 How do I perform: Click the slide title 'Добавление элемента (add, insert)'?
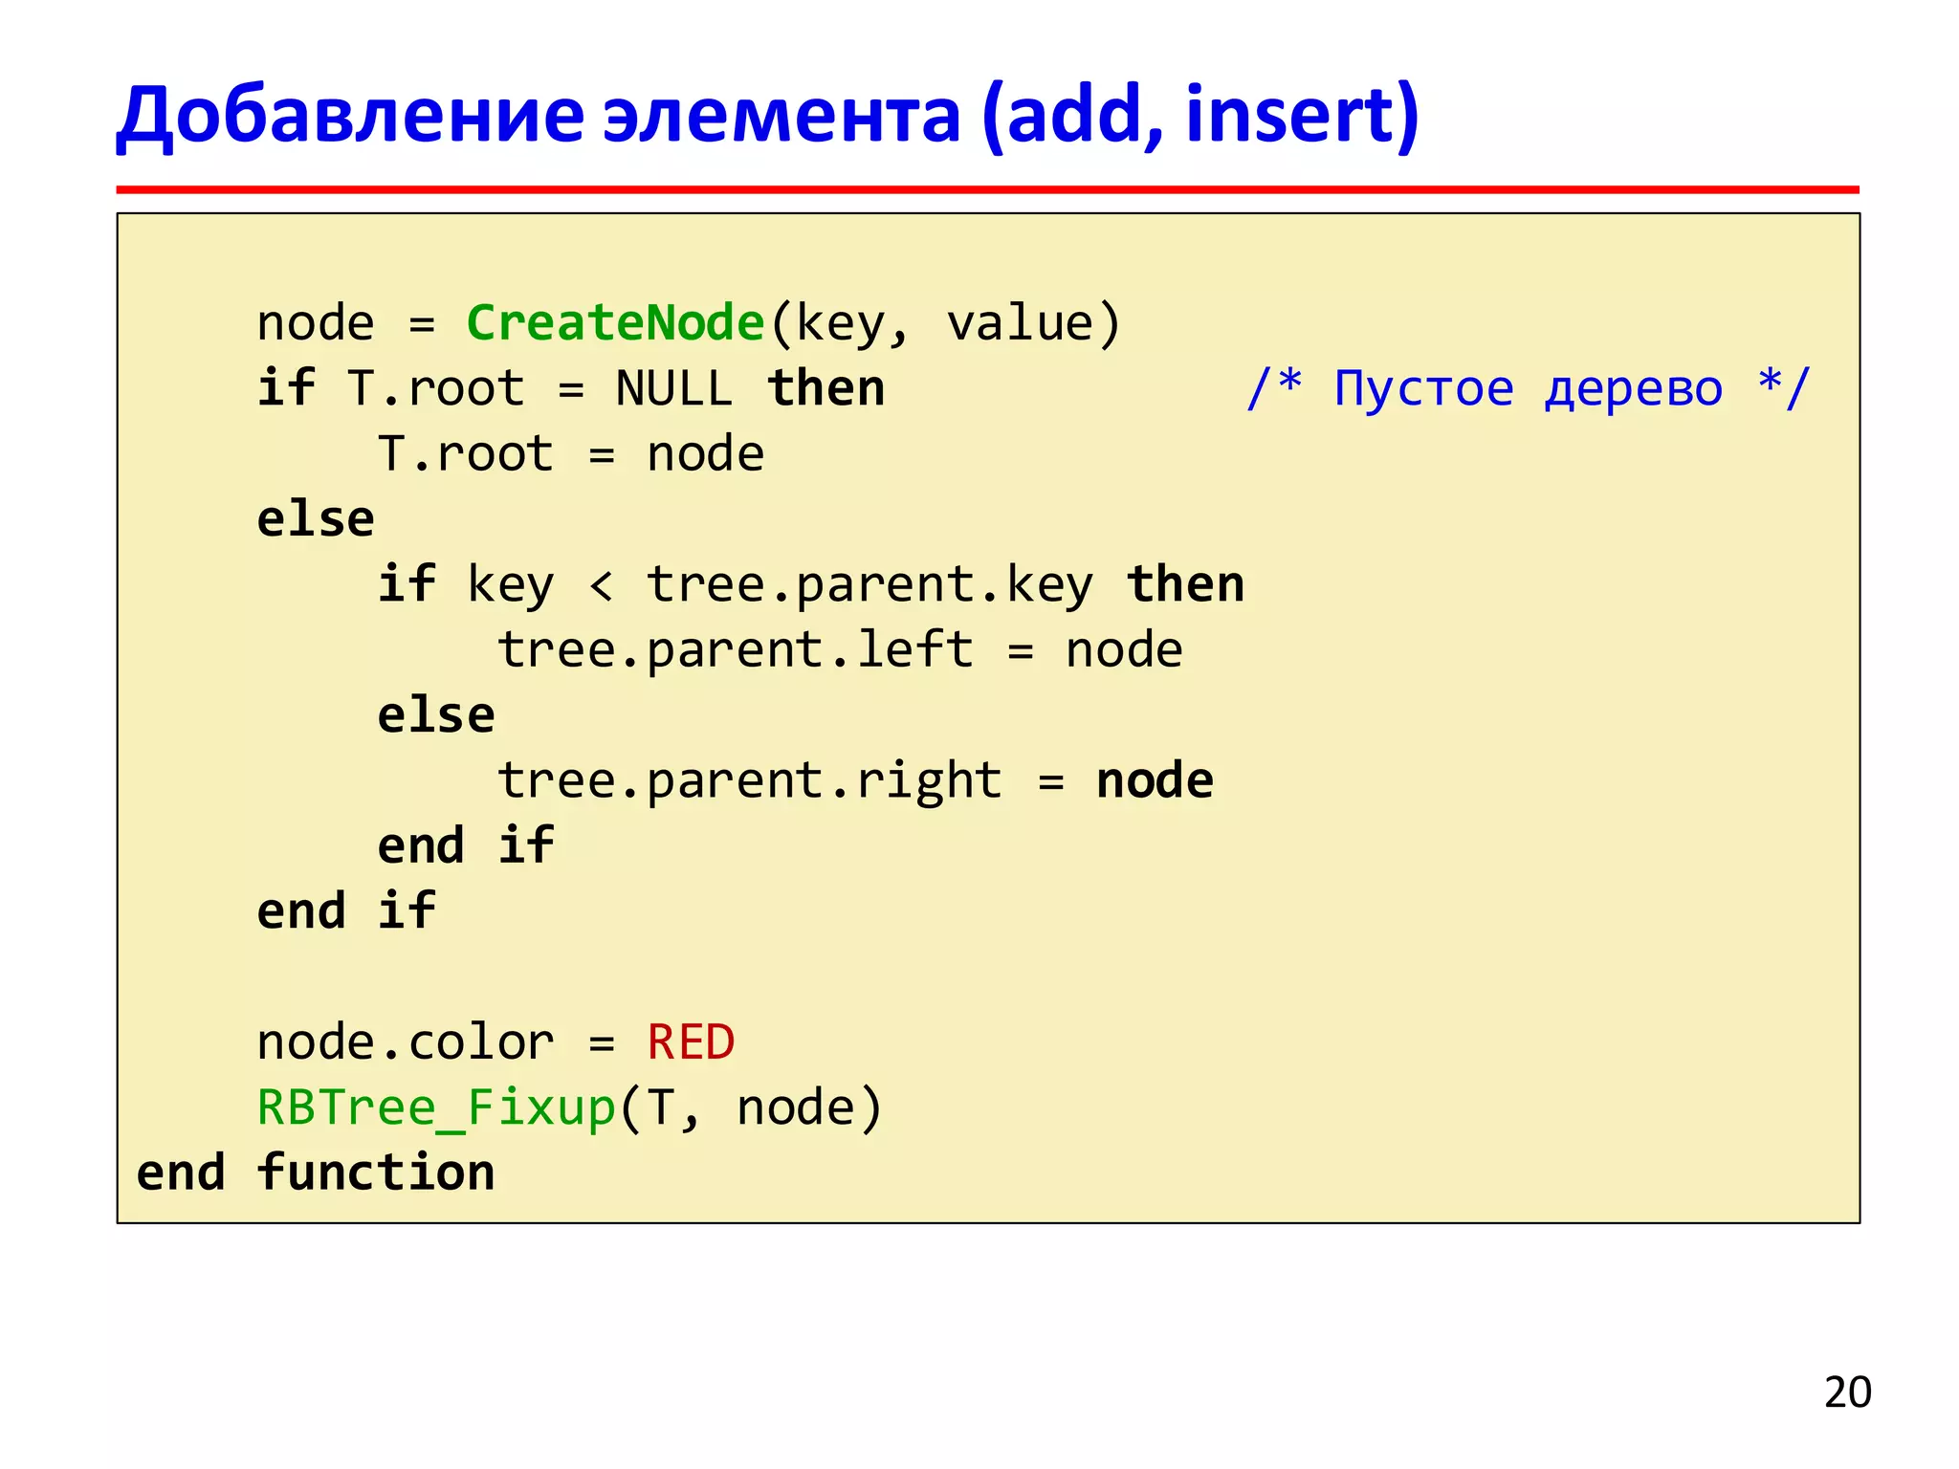tap(767, 116)
